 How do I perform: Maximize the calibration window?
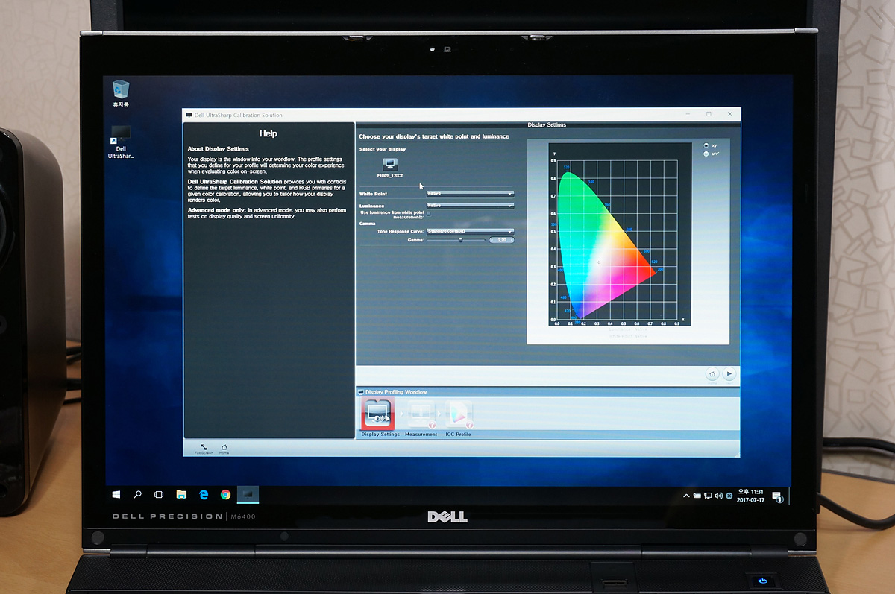pyautogui.click(x=709, y=114)
